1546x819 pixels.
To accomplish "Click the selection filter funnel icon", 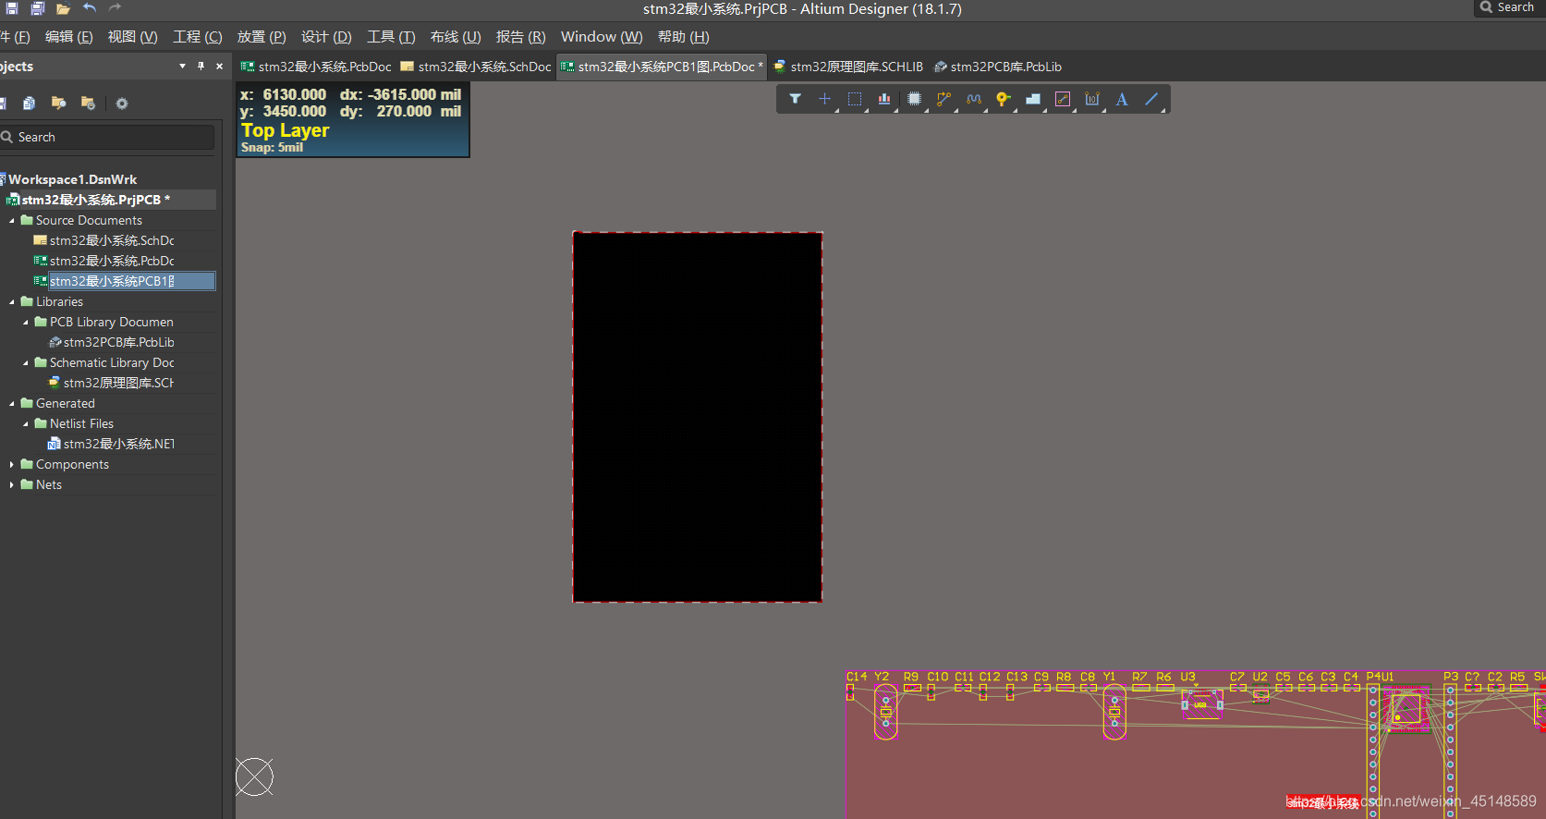I will pos(795,99).
